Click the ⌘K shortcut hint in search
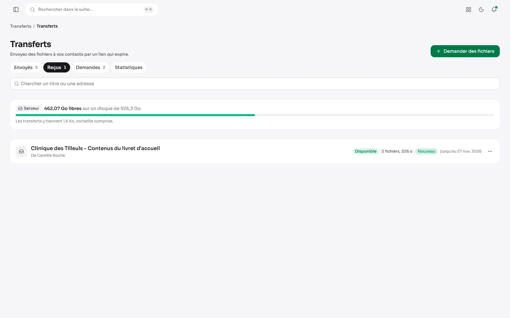Image resolution: width=510 pixels, height=318 pixels. coord(149,10)
